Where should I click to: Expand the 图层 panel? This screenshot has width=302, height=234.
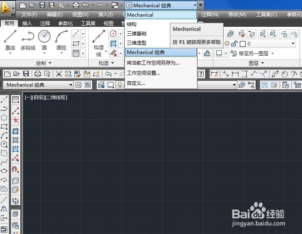[256, 63]
